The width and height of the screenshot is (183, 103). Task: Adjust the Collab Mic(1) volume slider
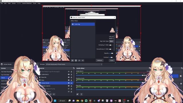110,76
